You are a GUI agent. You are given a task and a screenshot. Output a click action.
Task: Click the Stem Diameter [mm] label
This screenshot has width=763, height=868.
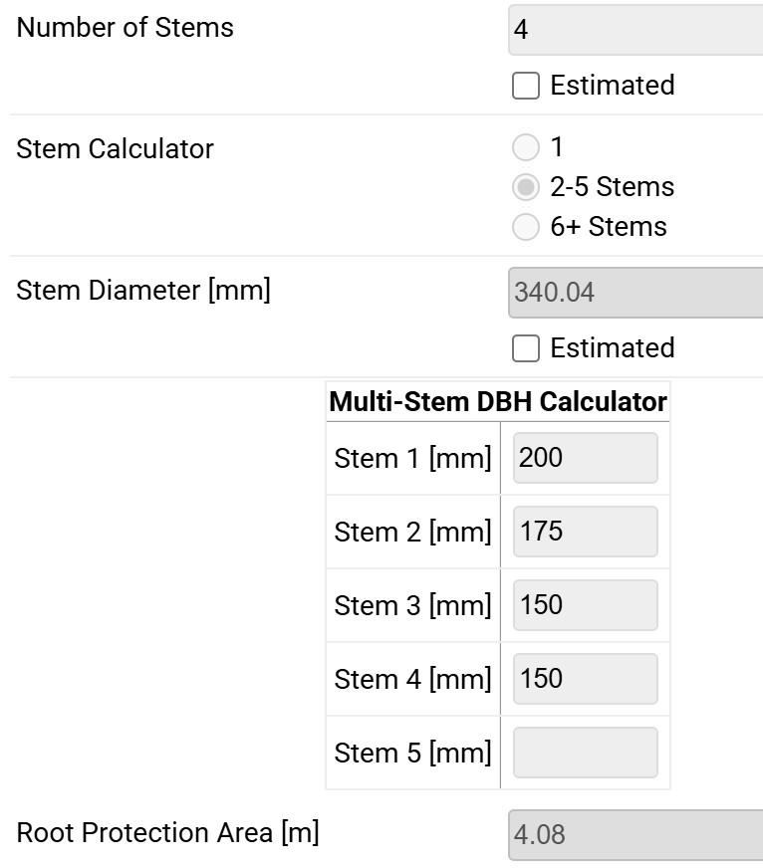tap(143, 292)
